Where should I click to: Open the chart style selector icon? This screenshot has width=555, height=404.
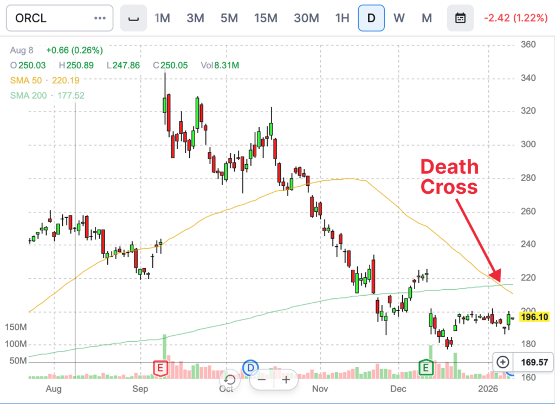point(133,18)
